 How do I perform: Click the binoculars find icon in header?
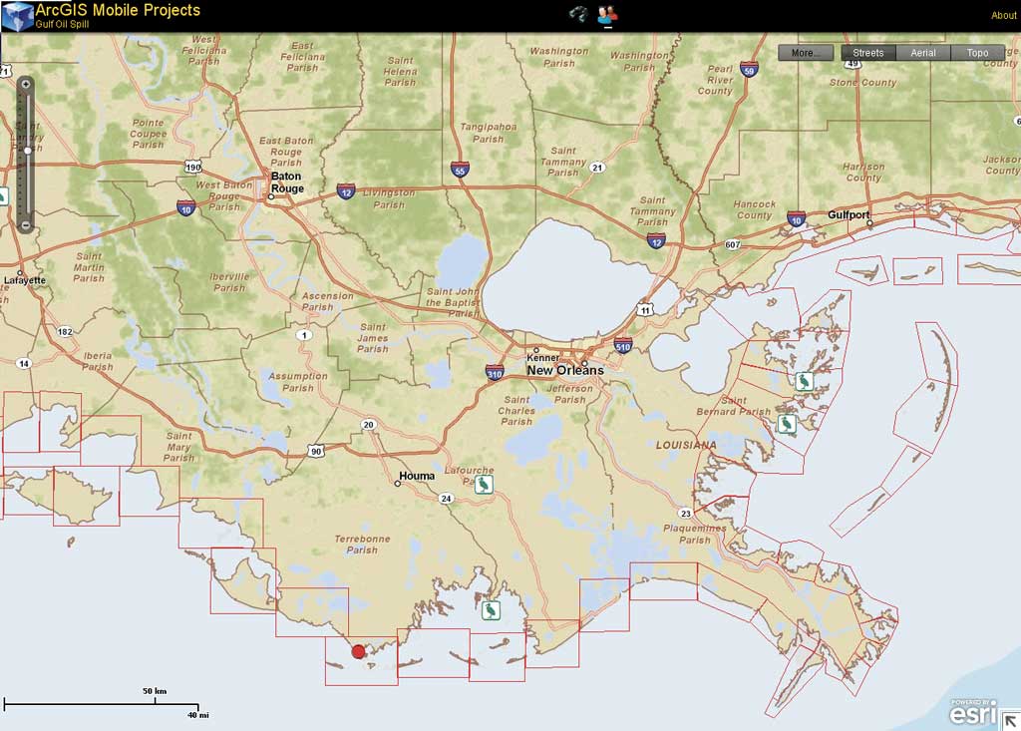[577, 14]
